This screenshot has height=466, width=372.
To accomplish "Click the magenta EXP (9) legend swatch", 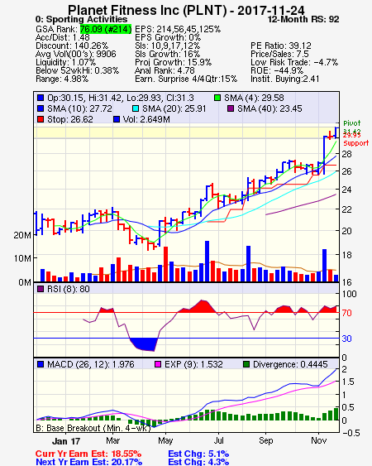I will pyautogui.click(x=158, y=364).
